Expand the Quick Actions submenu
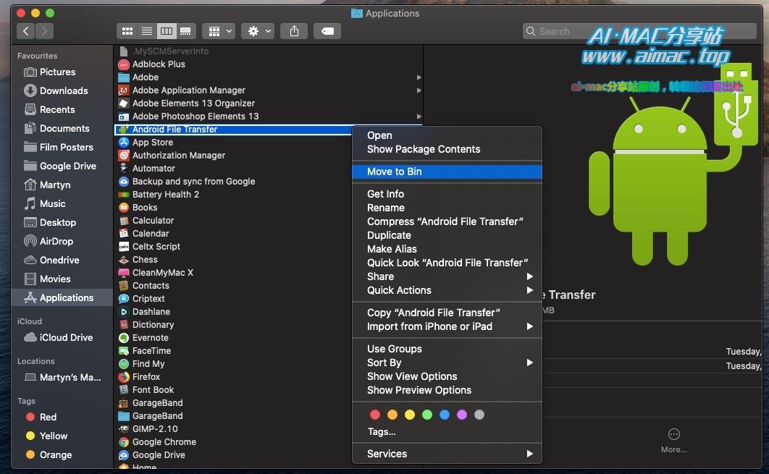Viewport: 769px width, 474px height. [447, 290]
